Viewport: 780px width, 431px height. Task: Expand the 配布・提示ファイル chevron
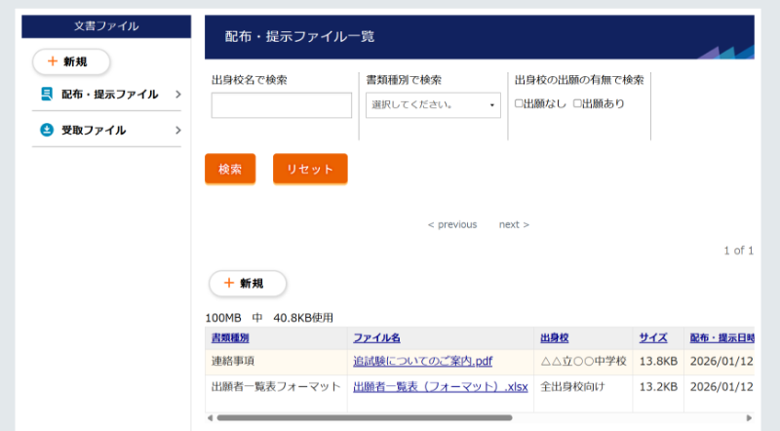coord(178,95)
